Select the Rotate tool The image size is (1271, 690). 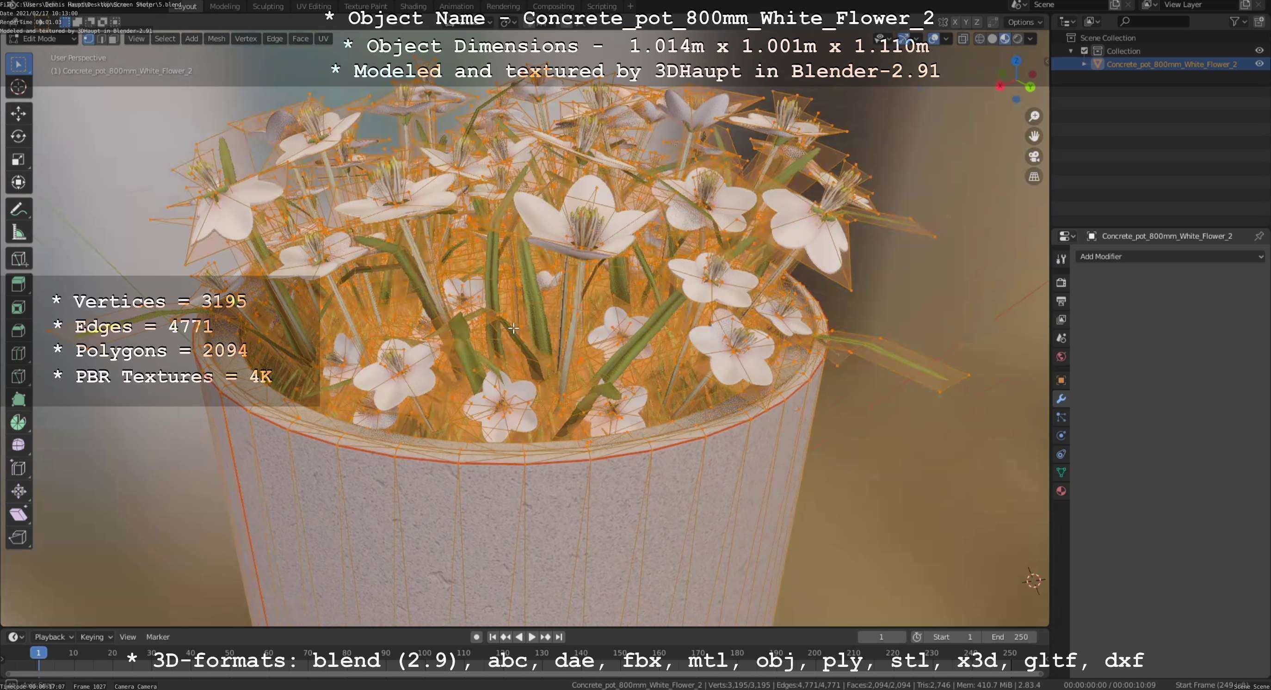[18, 136]
